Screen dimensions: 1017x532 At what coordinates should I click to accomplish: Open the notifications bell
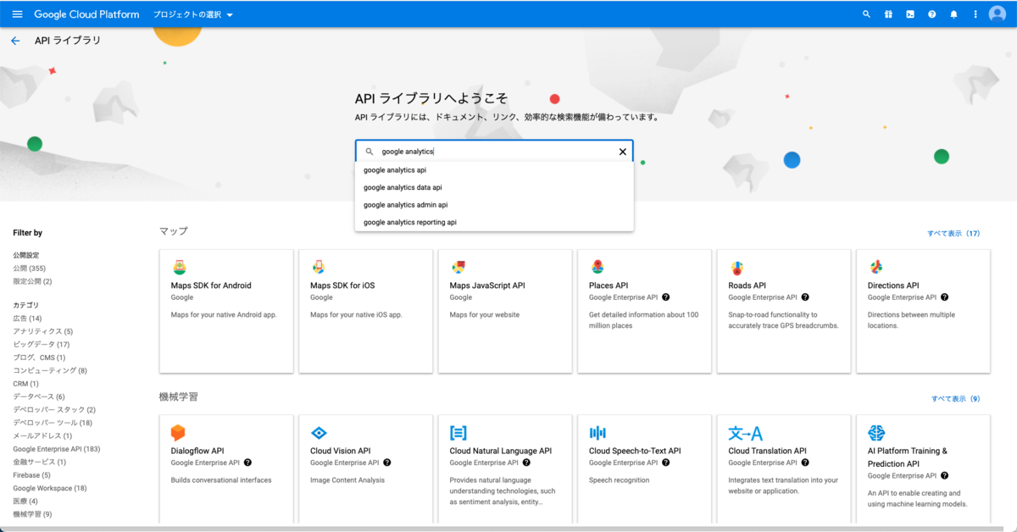(954, 14)
